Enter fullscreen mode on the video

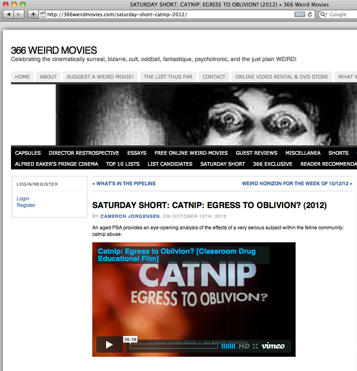tap(255, 346)
